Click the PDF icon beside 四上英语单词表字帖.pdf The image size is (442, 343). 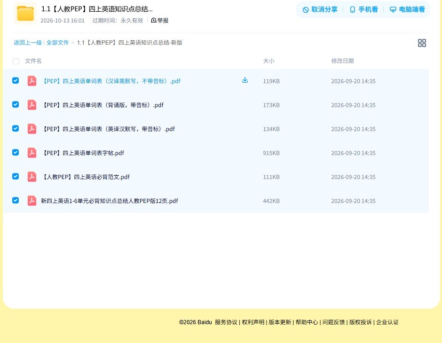32,153
